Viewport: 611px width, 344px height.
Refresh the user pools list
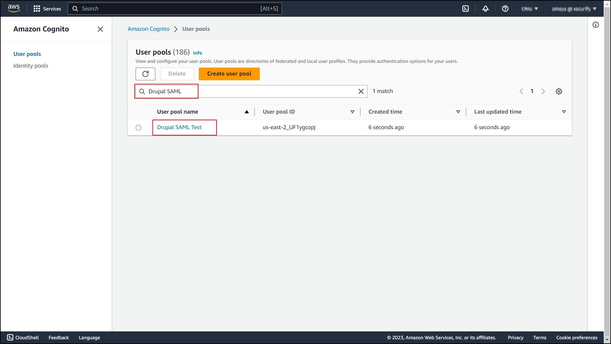coord(145,74)
